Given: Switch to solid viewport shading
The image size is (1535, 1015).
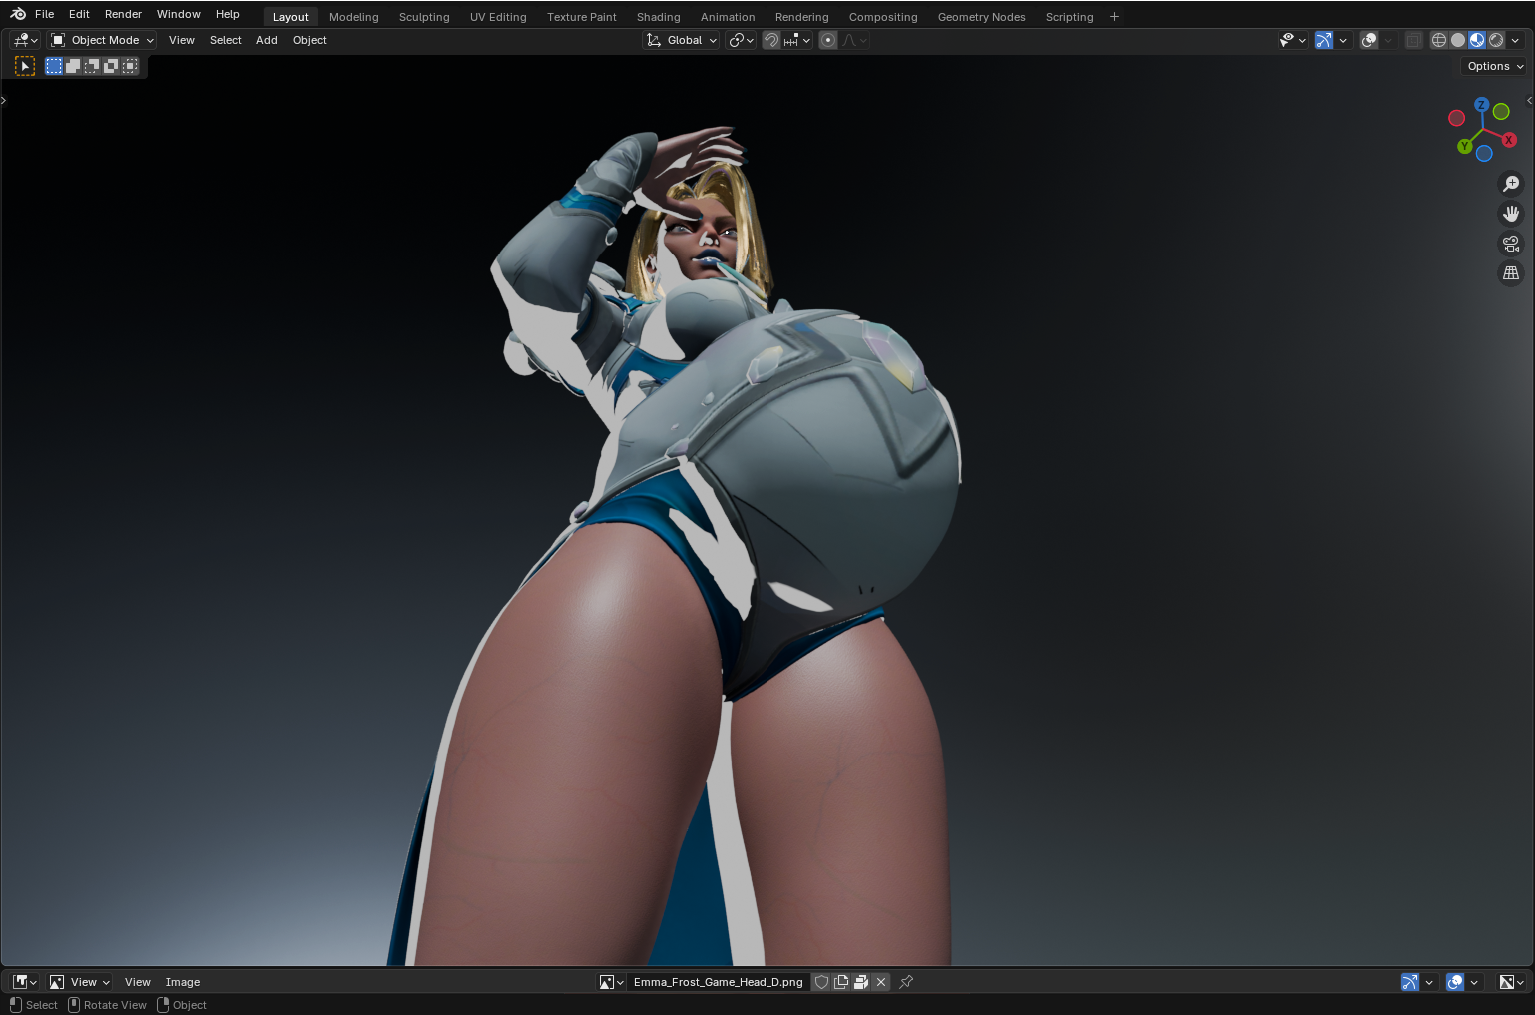Looking at the screenshot, I should coord(1458,40).
